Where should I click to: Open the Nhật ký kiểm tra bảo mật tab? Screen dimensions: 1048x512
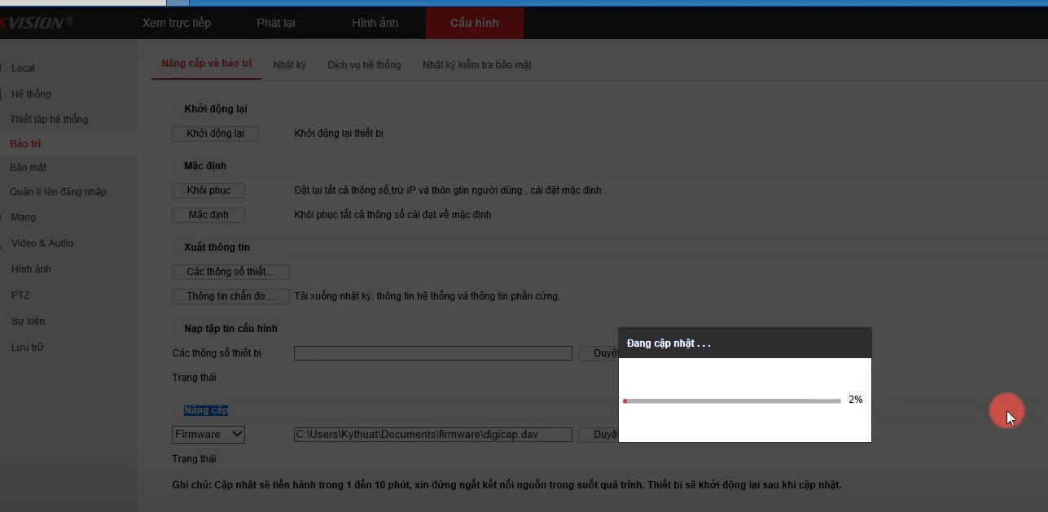pyautogui.click(x=476, y=64)
